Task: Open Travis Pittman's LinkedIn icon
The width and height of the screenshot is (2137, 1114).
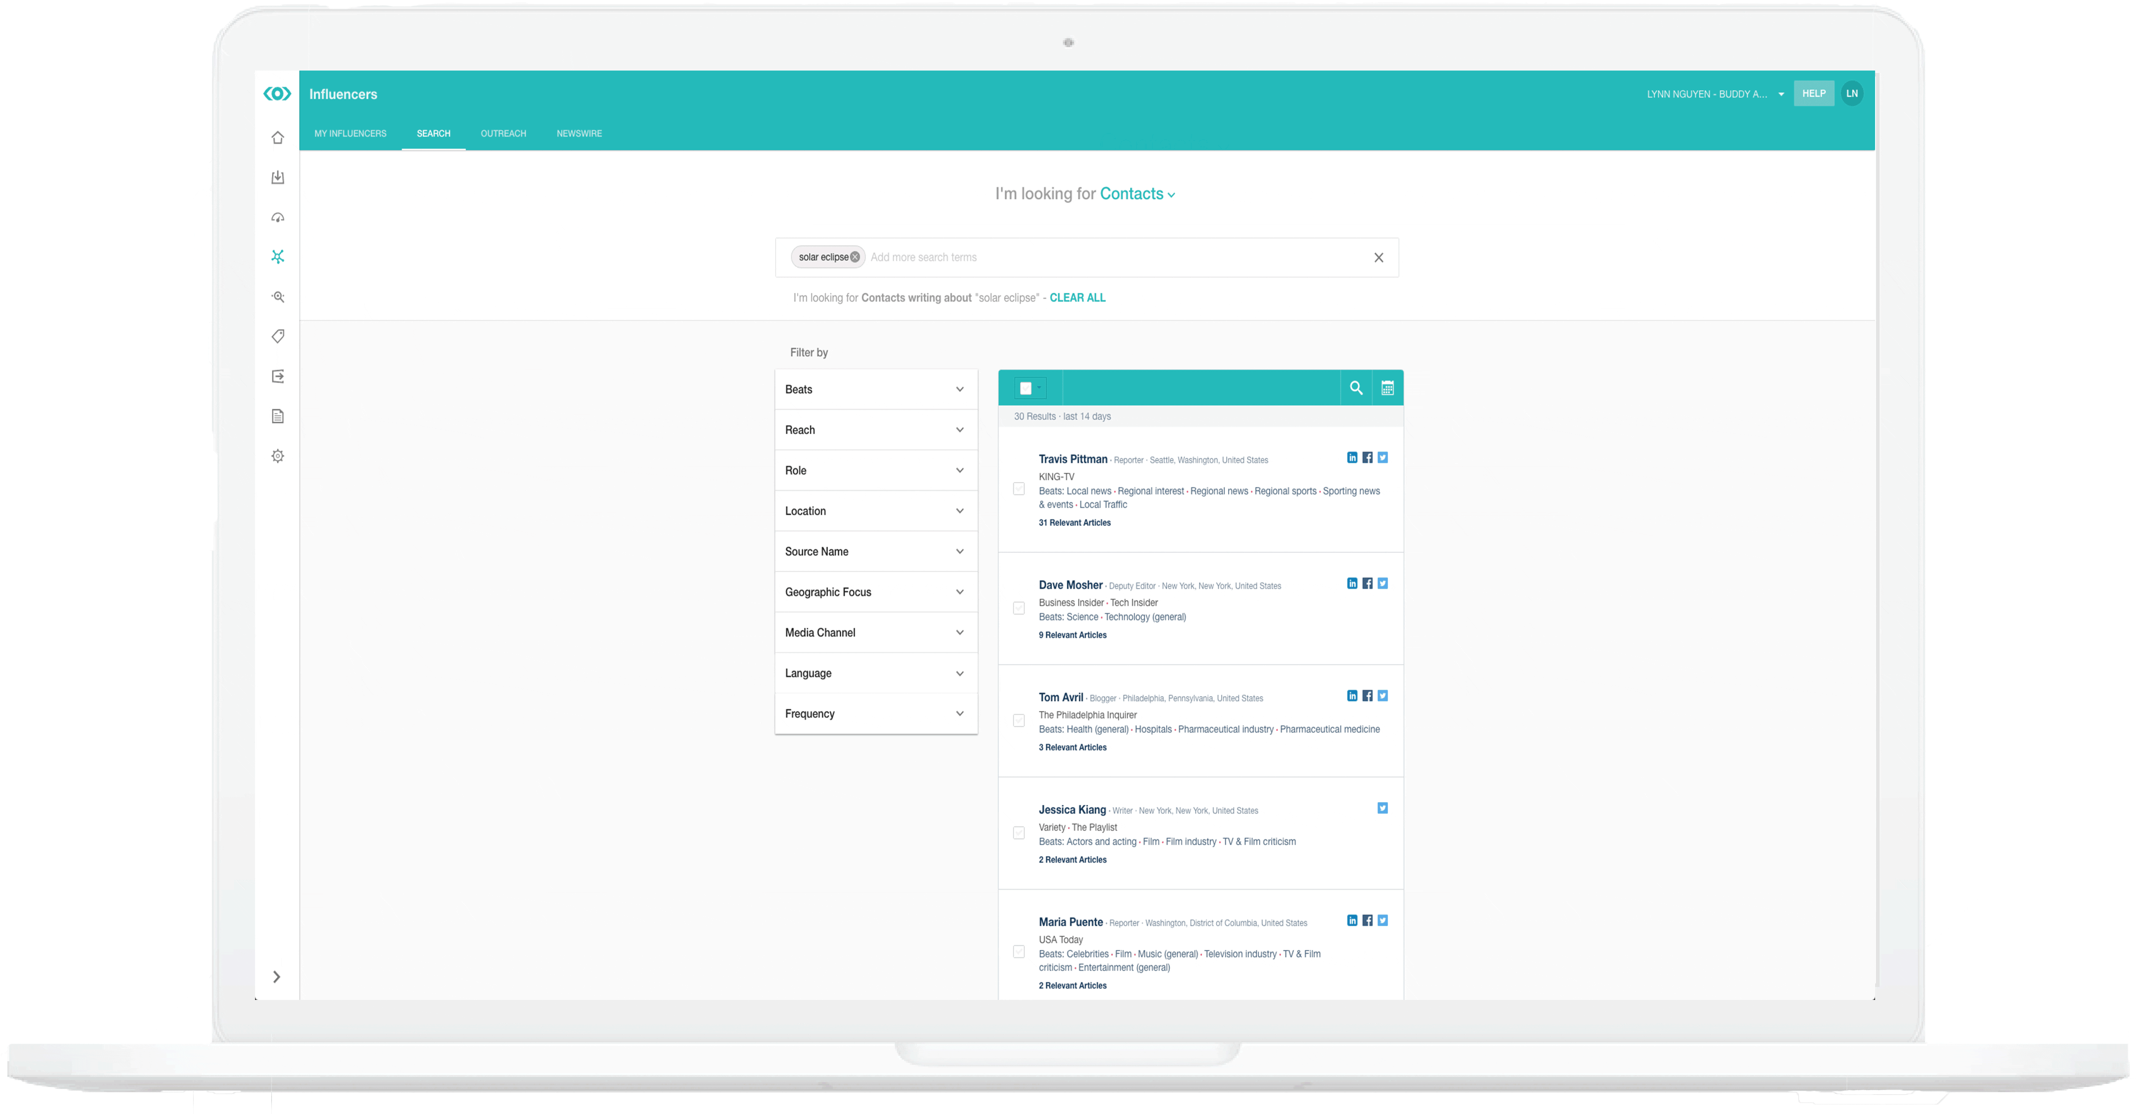Action: [x=1352, y=457]
